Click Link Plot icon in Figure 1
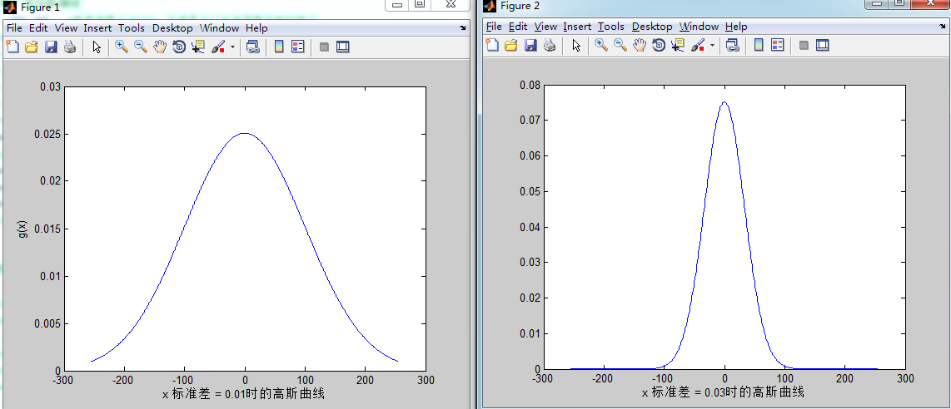Screen dimensions: 951x409 click(x=253, y=47)
